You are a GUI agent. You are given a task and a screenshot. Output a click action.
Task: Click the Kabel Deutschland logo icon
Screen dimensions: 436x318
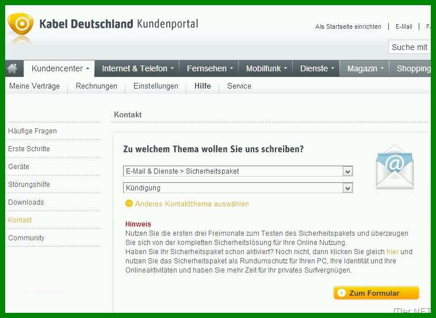[x=20, y=24]
